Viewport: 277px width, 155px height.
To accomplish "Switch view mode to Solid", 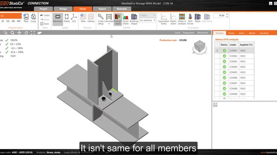I will click(177, 33).
